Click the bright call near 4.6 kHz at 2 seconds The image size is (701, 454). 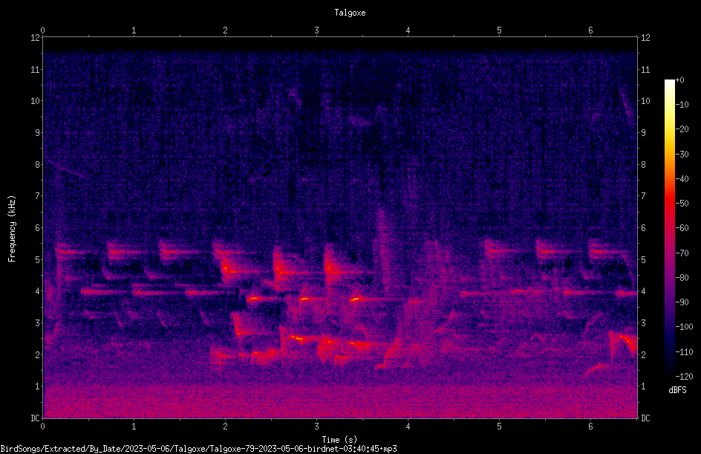coord(230,270)
